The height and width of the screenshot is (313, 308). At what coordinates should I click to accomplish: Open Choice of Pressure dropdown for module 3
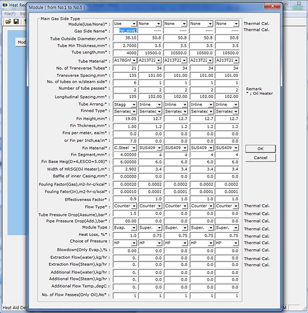click(185, 243)
